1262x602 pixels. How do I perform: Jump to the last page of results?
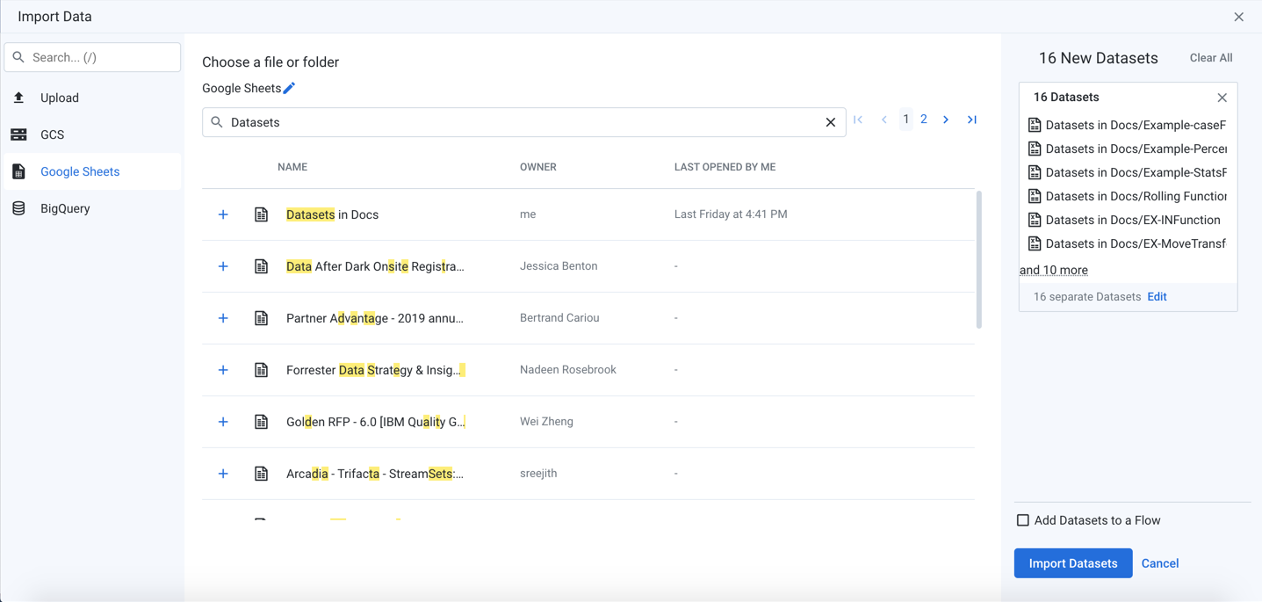(972, 120)
